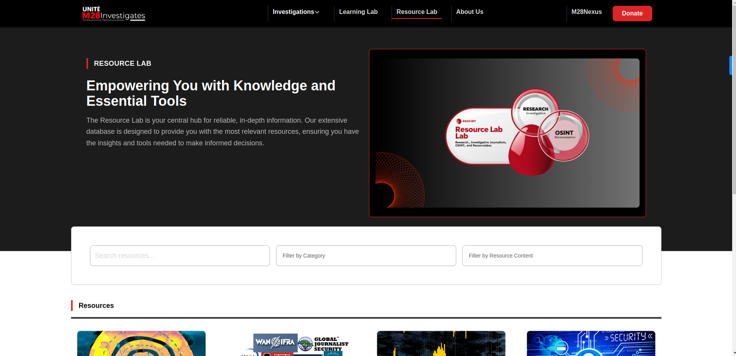Open the WAN-IFRA Global Journalist Security resource
The height and width of the screenshot is (356, 736).
[x=294, y=344]
